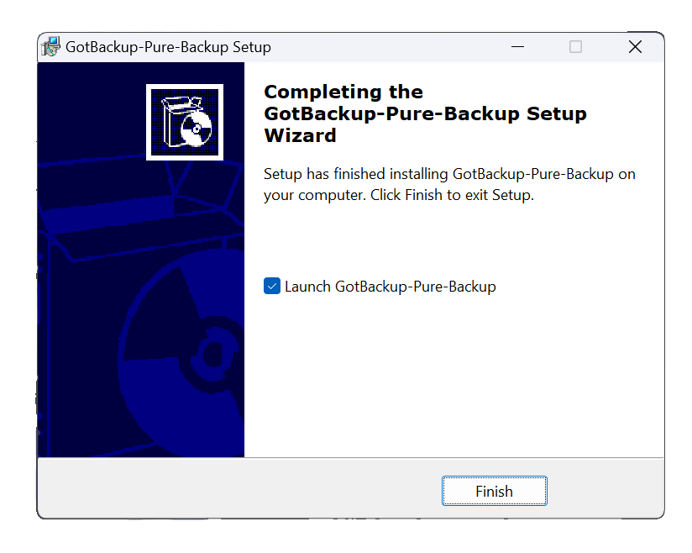The height and width of the screenshot is (553, 692).
Task: Minimize the GotBackup-Pure-Backup Setup window
Action: click(517, 46)
